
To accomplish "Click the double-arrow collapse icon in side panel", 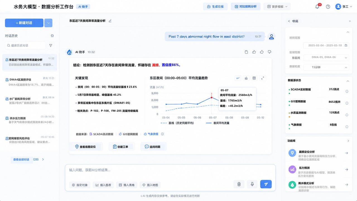I will click(x=350, y=21).
